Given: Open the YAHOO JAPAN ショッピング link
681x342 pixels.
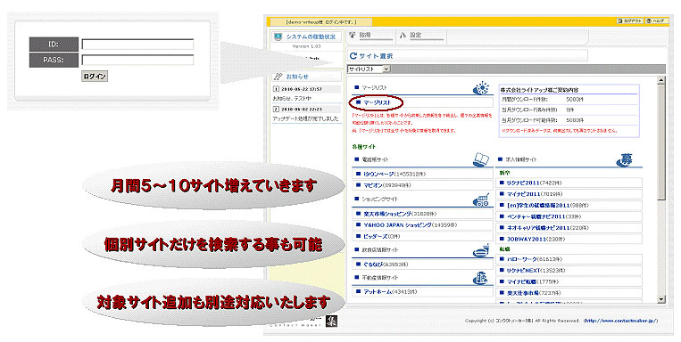Looking at the screenshot, I should click(x=398, y=225).
